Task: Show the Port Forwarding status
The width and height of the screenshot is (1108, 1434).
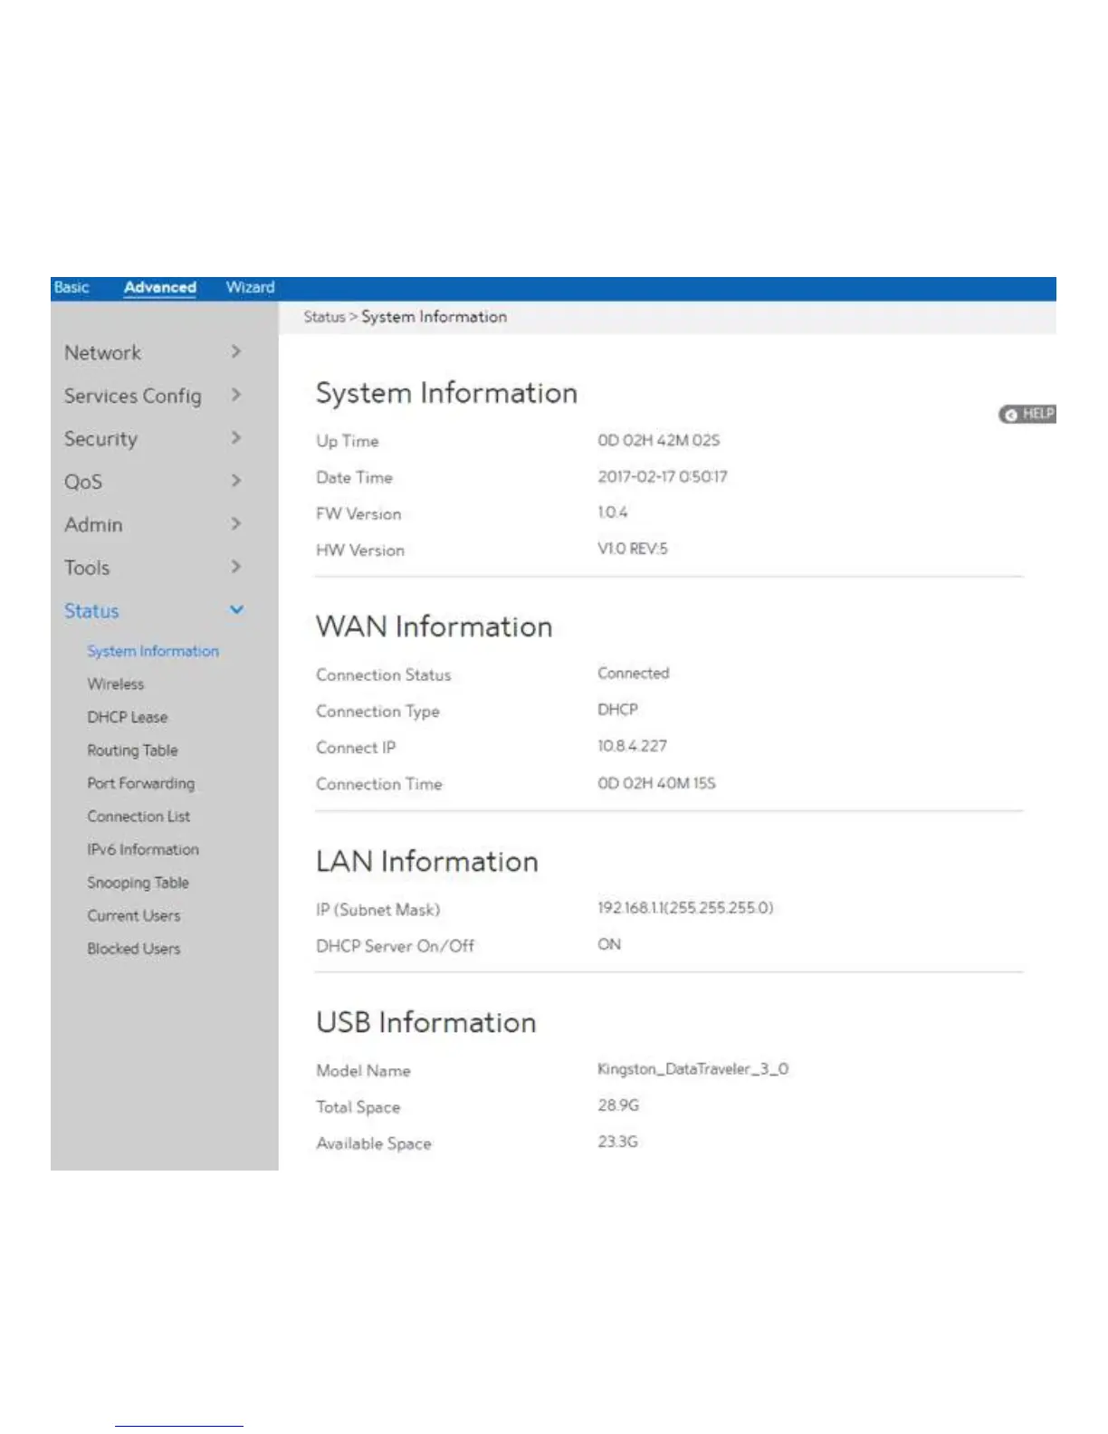Action: point(141,783)
